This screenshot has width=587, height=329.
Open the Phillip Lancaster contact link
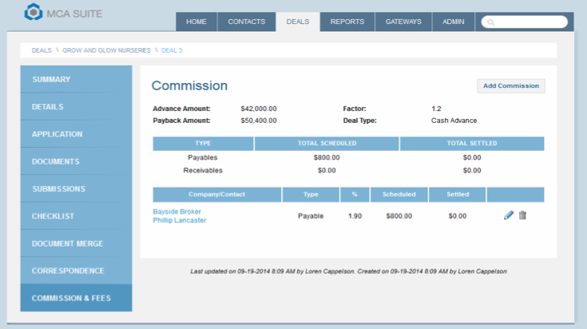(x=180, y=220)
